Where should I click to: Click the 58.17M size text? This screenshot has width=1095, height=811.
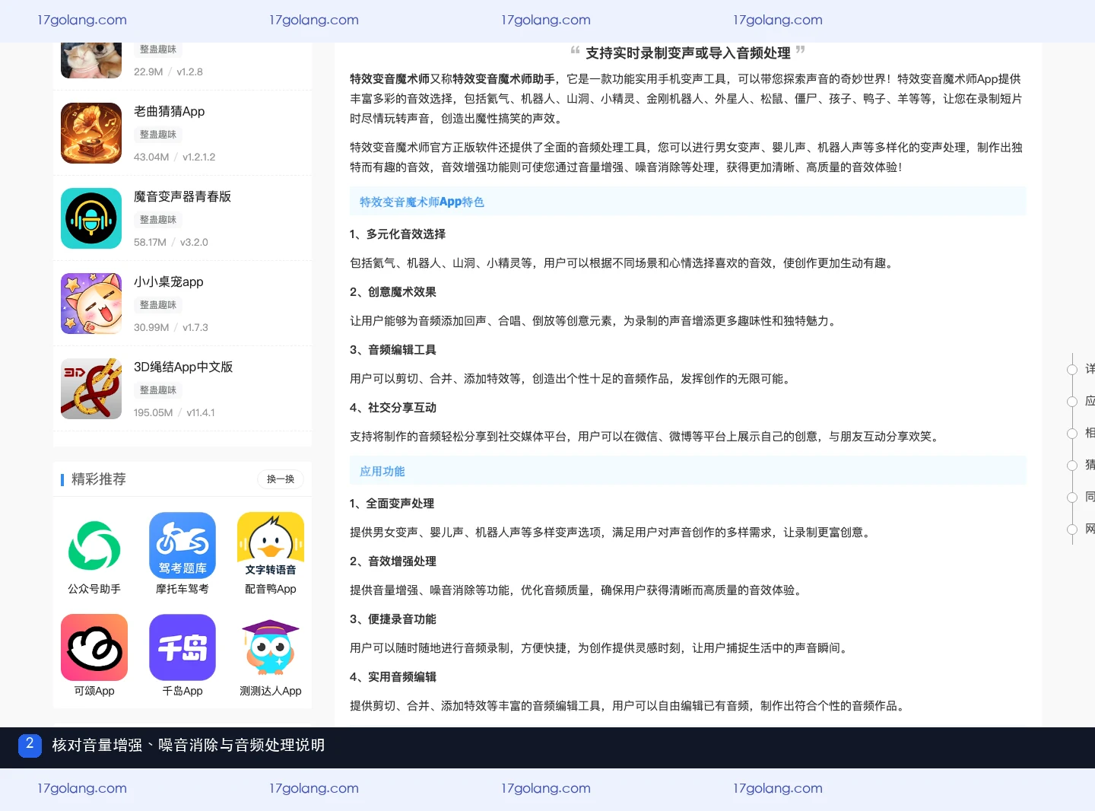coord(150,242)
